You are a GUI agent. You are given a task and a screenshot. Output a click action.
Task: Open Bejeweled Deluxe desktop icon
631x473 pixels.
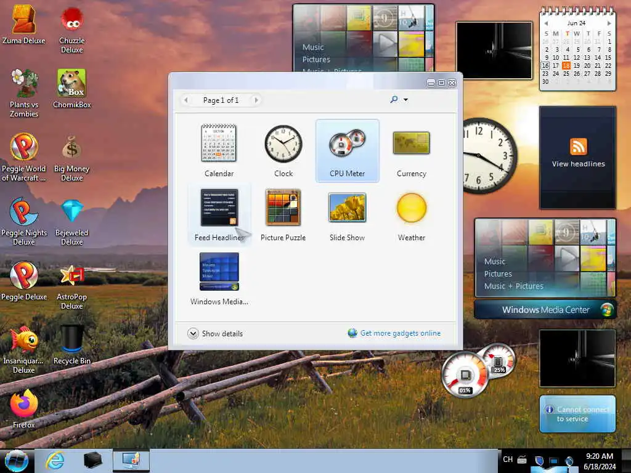coord(71,222)
